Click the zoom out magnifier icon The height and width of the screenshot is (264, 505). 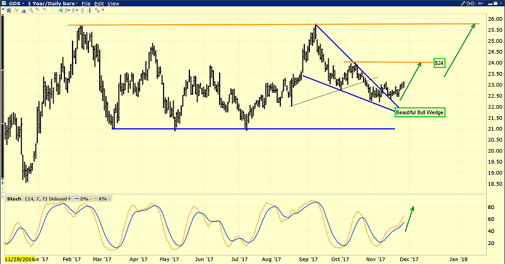point(45,9)
